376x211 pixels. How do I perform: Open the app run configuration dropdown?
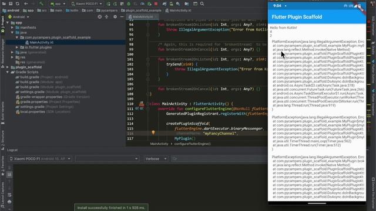point(58,4)
